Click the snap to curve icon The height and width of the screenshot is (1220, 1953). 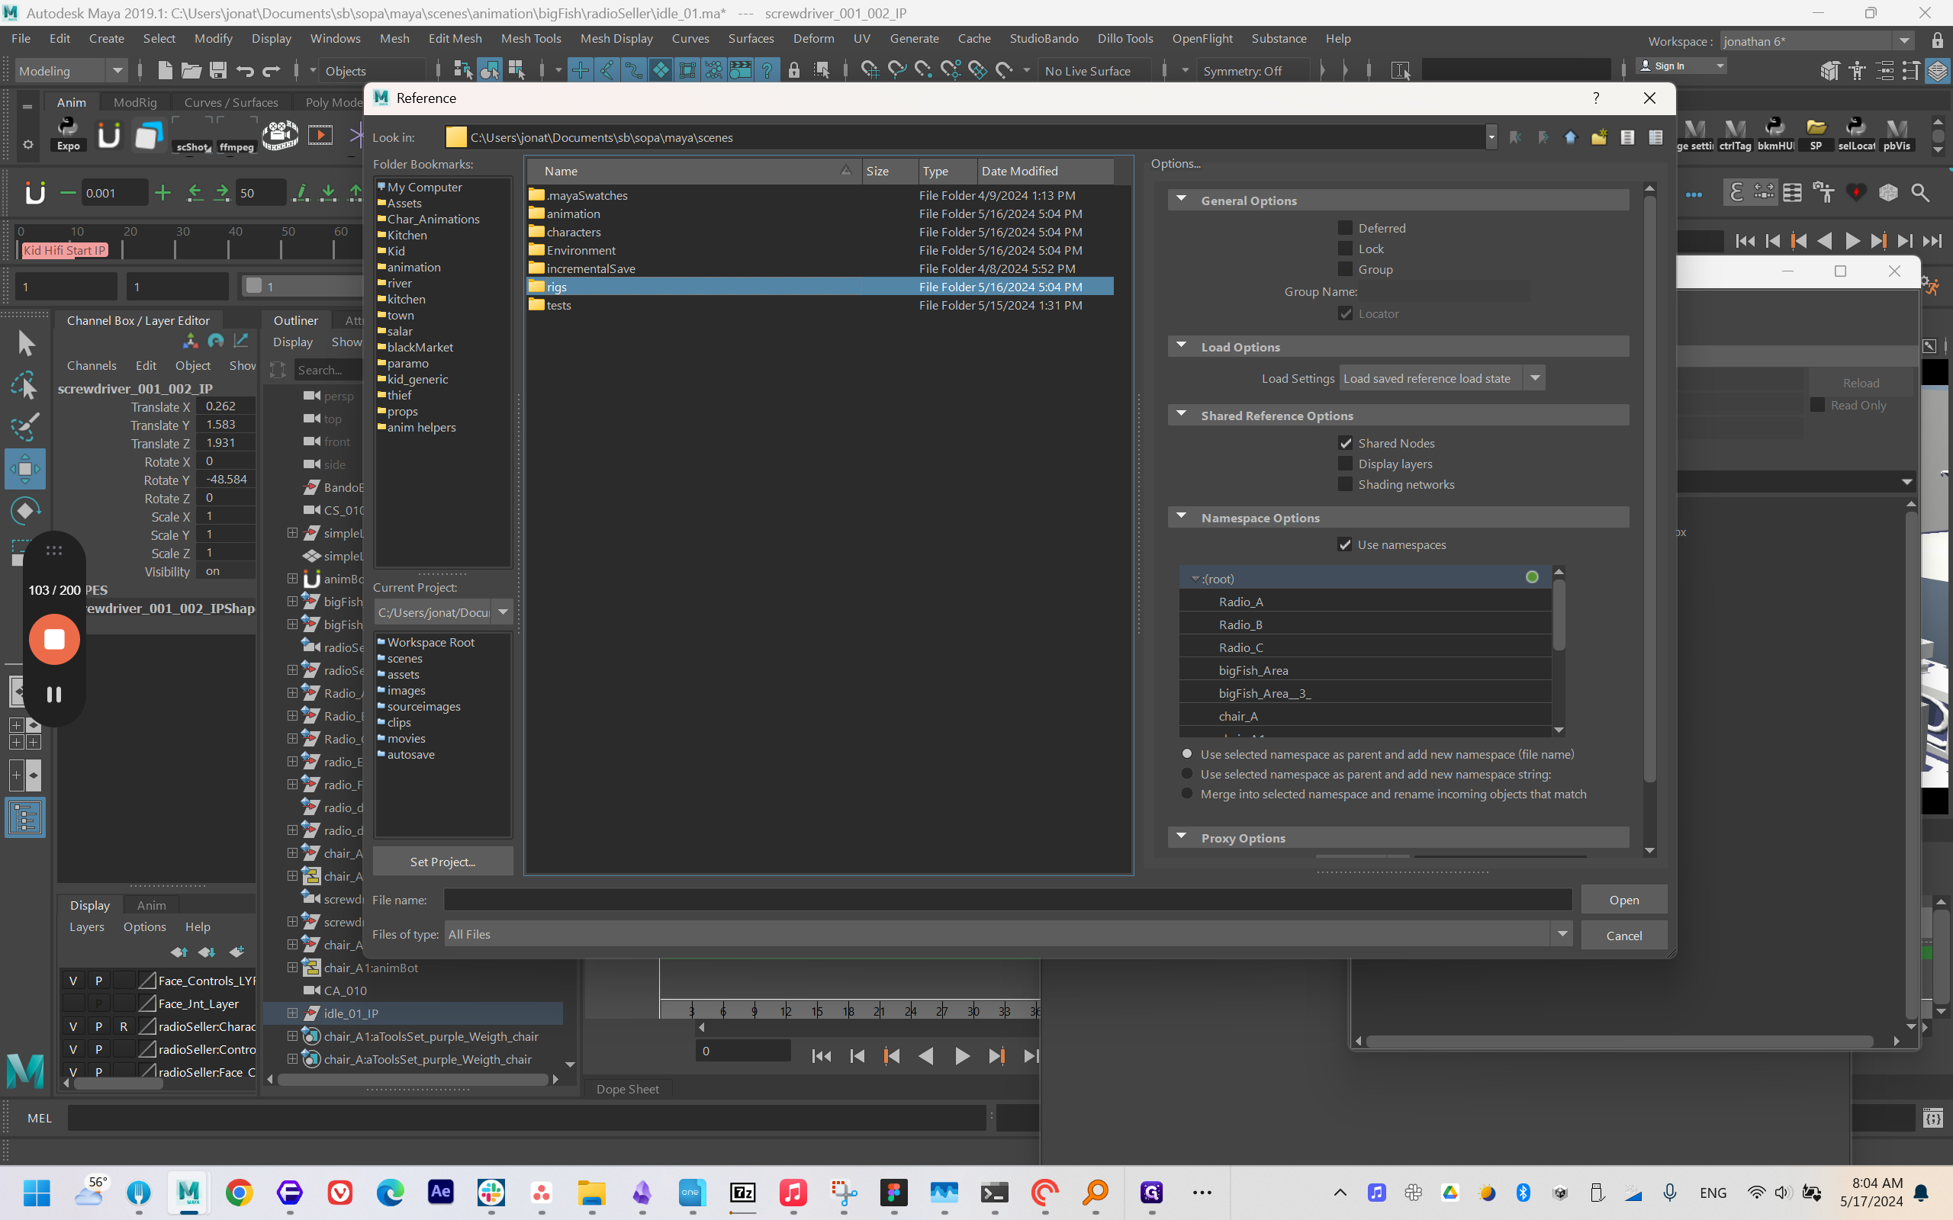tap(606, 70)
